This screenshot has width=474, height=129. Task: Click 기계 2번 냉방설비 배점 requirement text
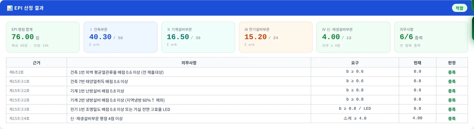tap(117, 100)
